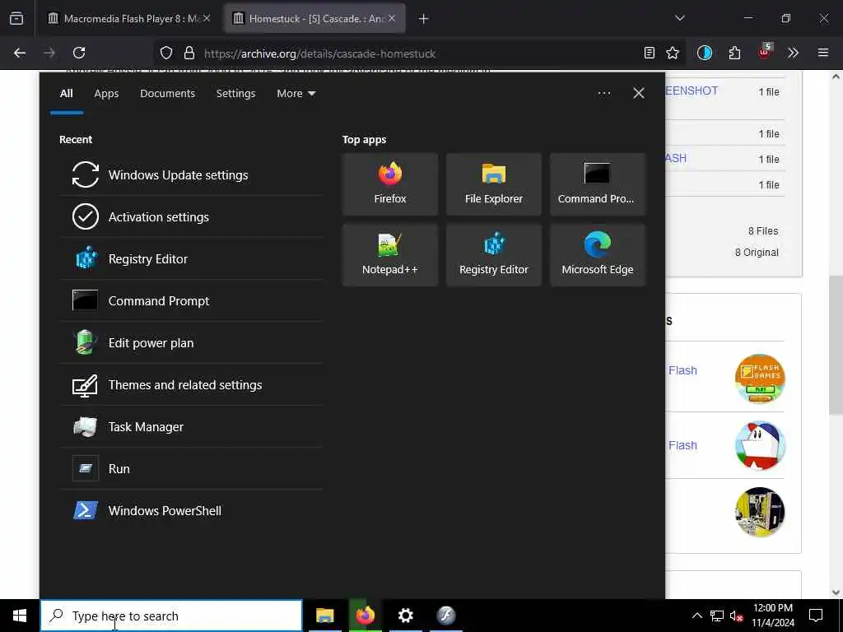Click the ASH download option link
Screen dimensions: 843x632
676,158
